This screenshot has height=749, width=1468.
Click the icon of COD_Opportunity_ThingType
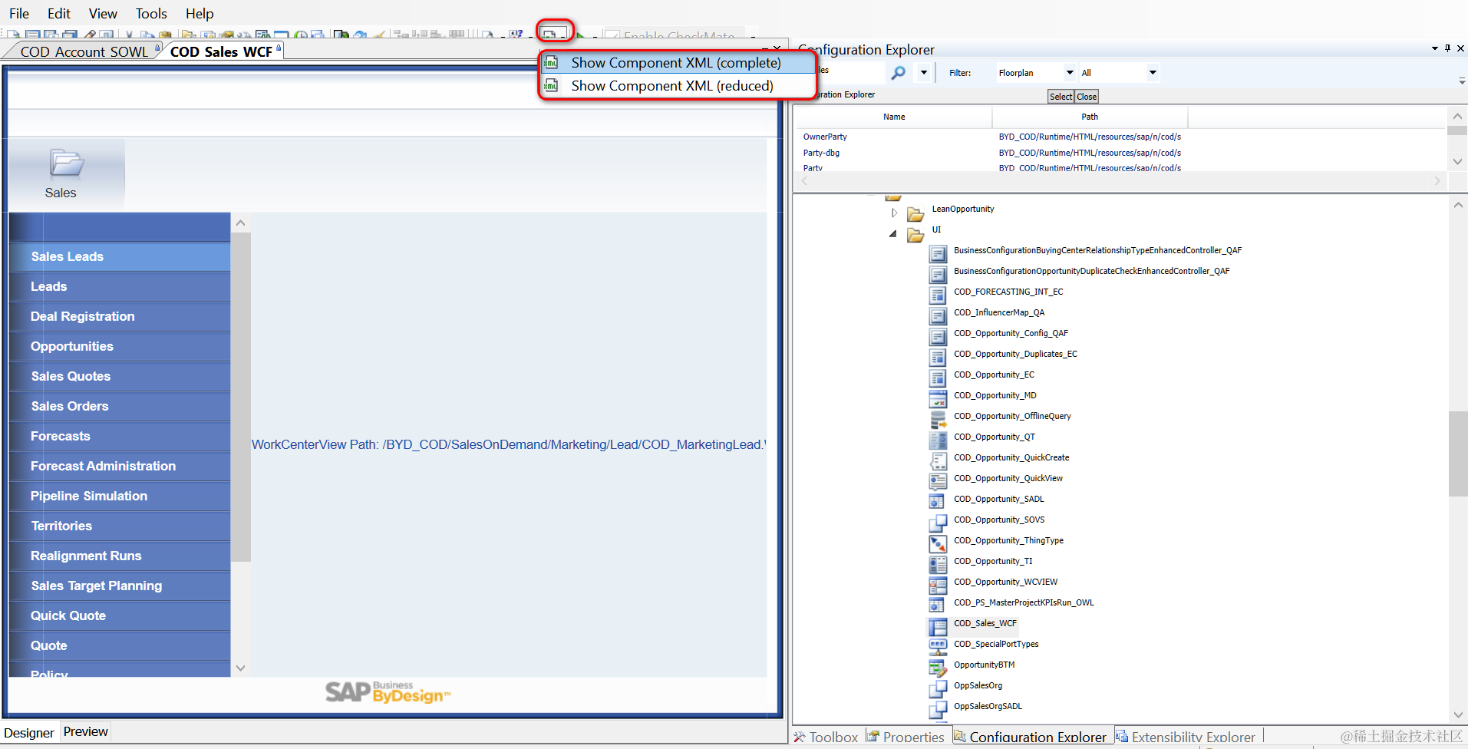click(x=938, y=543)
